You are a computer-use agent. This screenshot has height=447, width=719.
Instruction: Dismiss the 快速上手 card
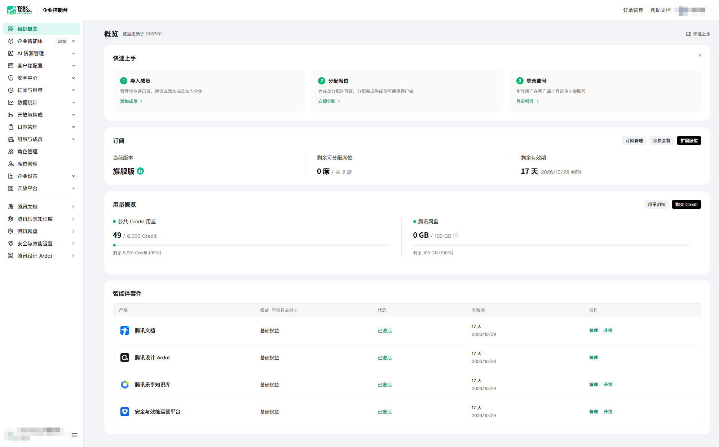[700, 55]
